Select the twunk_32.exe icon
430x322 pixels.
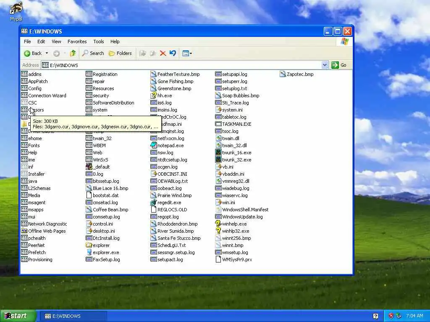pos(218,160)
